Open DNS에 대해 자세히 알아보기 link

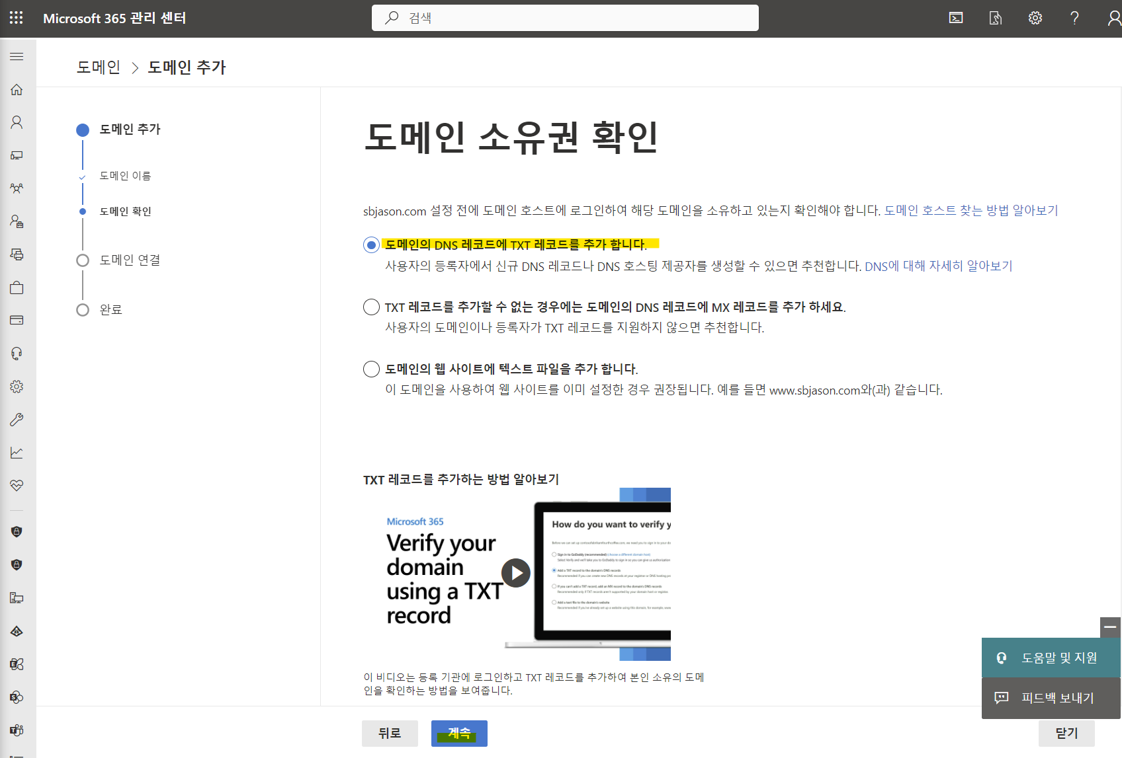pyautogui.click(x=939, y=266)
